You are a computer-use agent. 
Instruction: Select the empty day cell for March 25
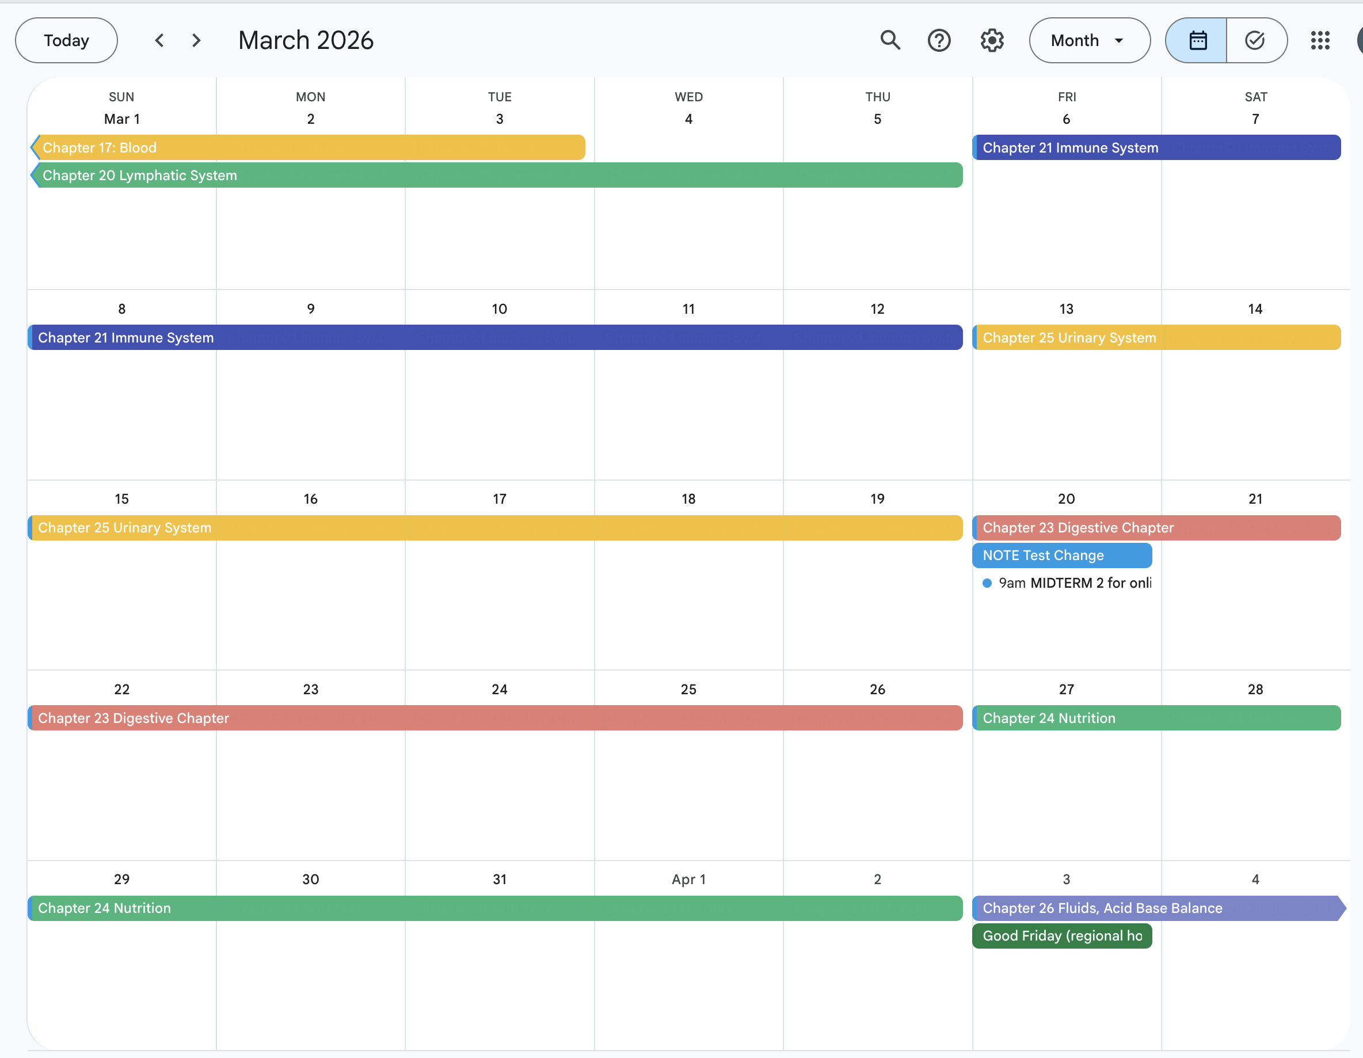click(x=688, y=793)
